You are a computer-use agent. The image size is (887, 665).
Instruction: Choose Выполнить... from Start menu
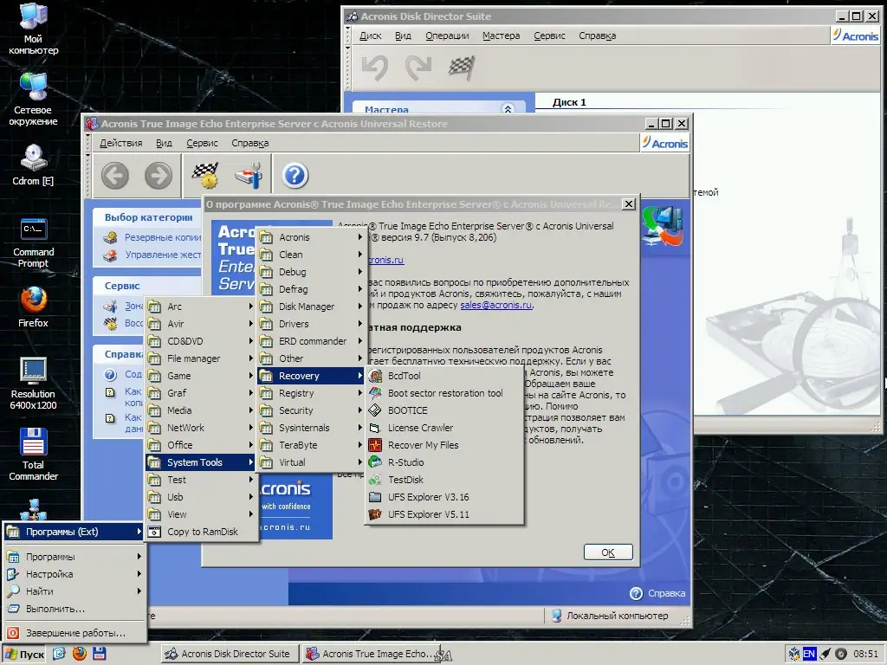click(74, 609)
